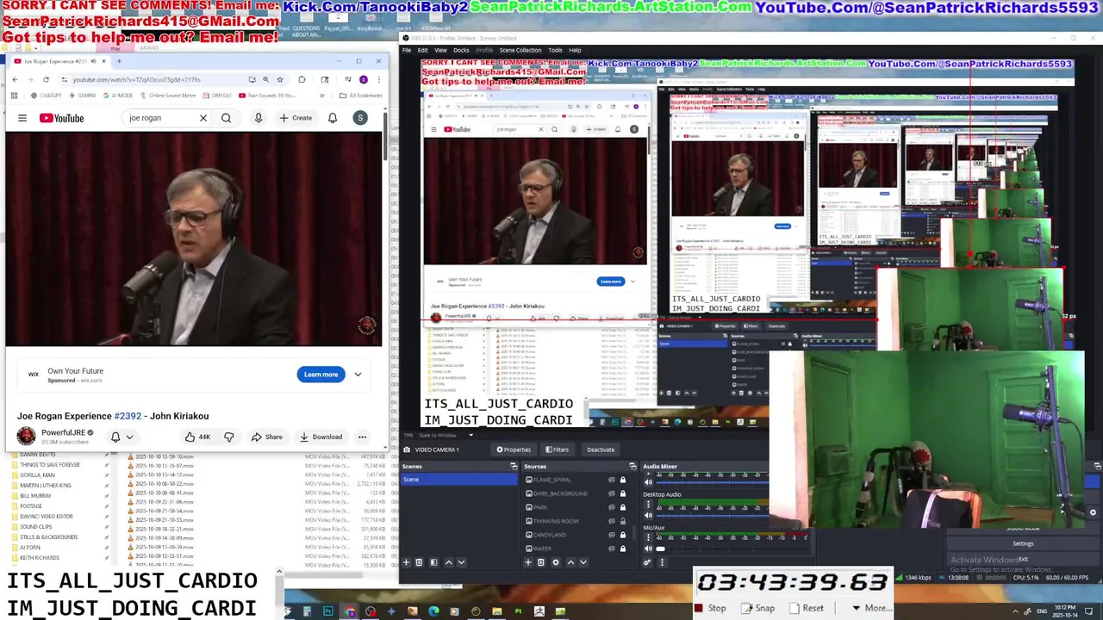Screen dimensions: 1103x620
Task: Open Chrome three-dot menu
Action: 378,79
